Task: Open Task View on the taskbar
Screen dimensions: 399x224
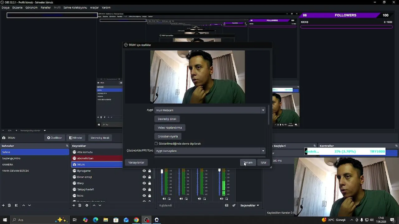Action: click(75, 220)
